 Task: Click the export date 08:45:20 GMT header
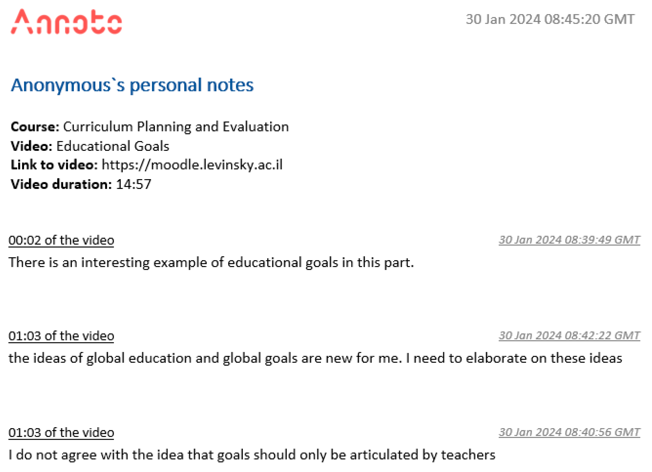(x=550, y=20)
